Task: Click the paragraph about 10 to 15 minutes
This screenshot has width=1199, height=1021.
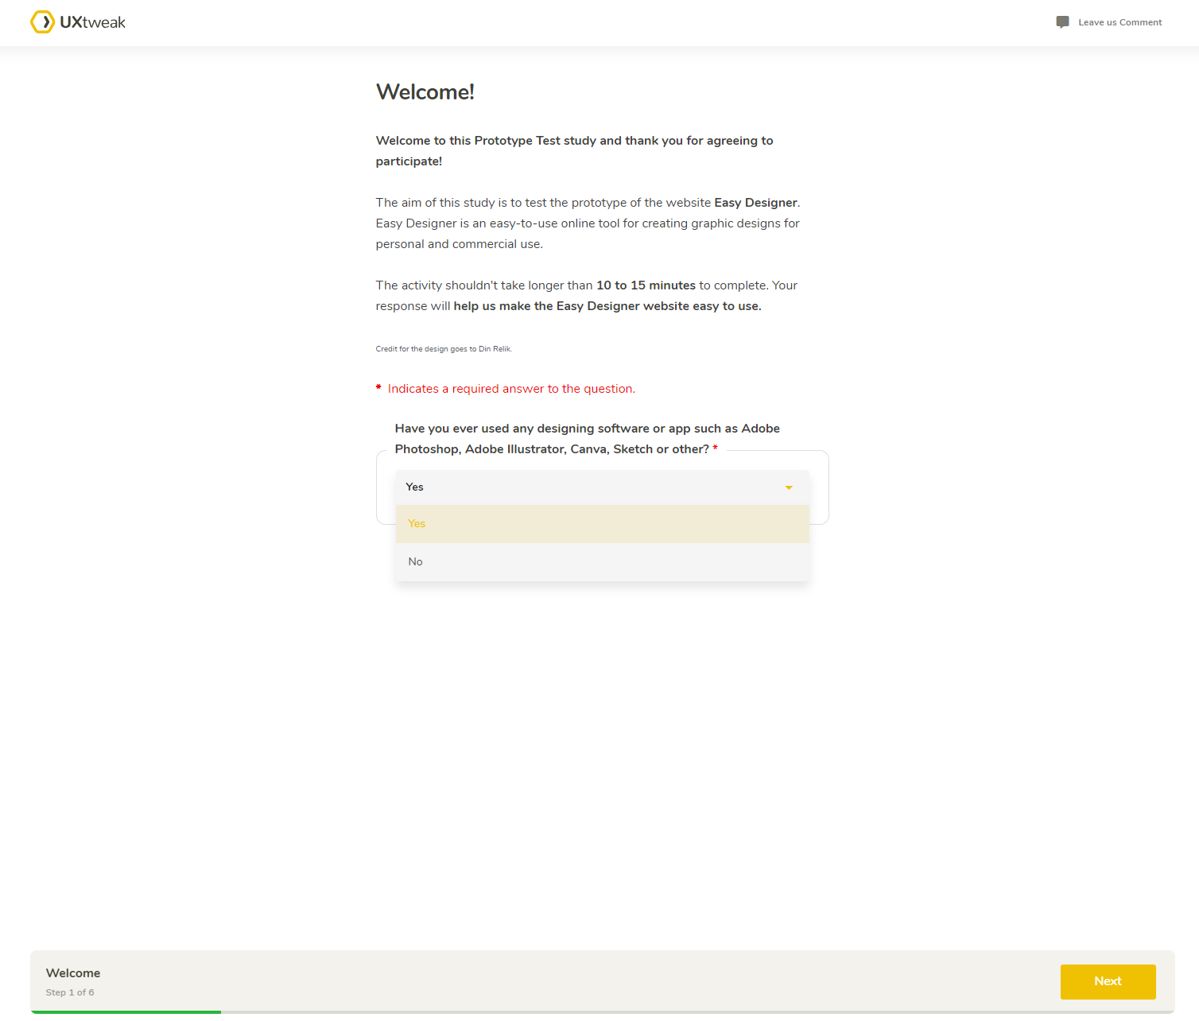Action: click(x=587, y=296)
